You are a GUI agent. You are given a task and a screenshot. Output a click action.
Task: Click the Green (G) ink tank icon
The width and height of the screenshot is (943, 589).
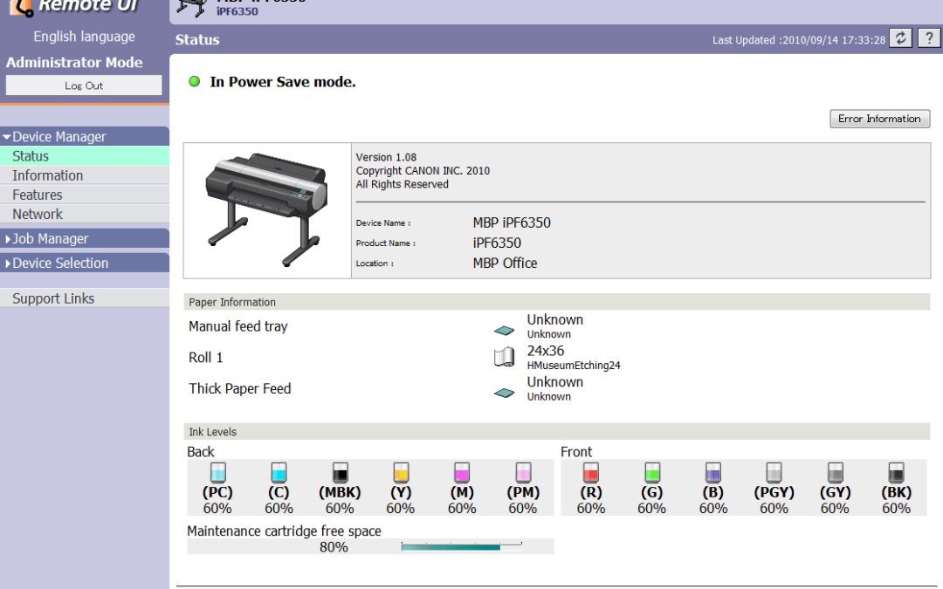coord(651,472)
